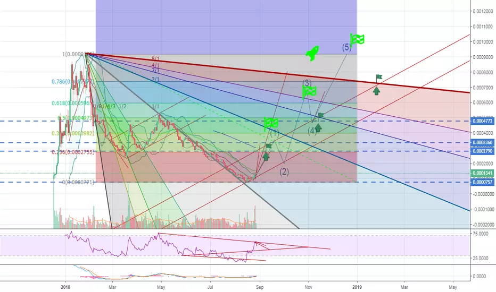The height and width of the screenshot is (292, 496).
Task: Click the wave (3) label
Action: point(307,83)
